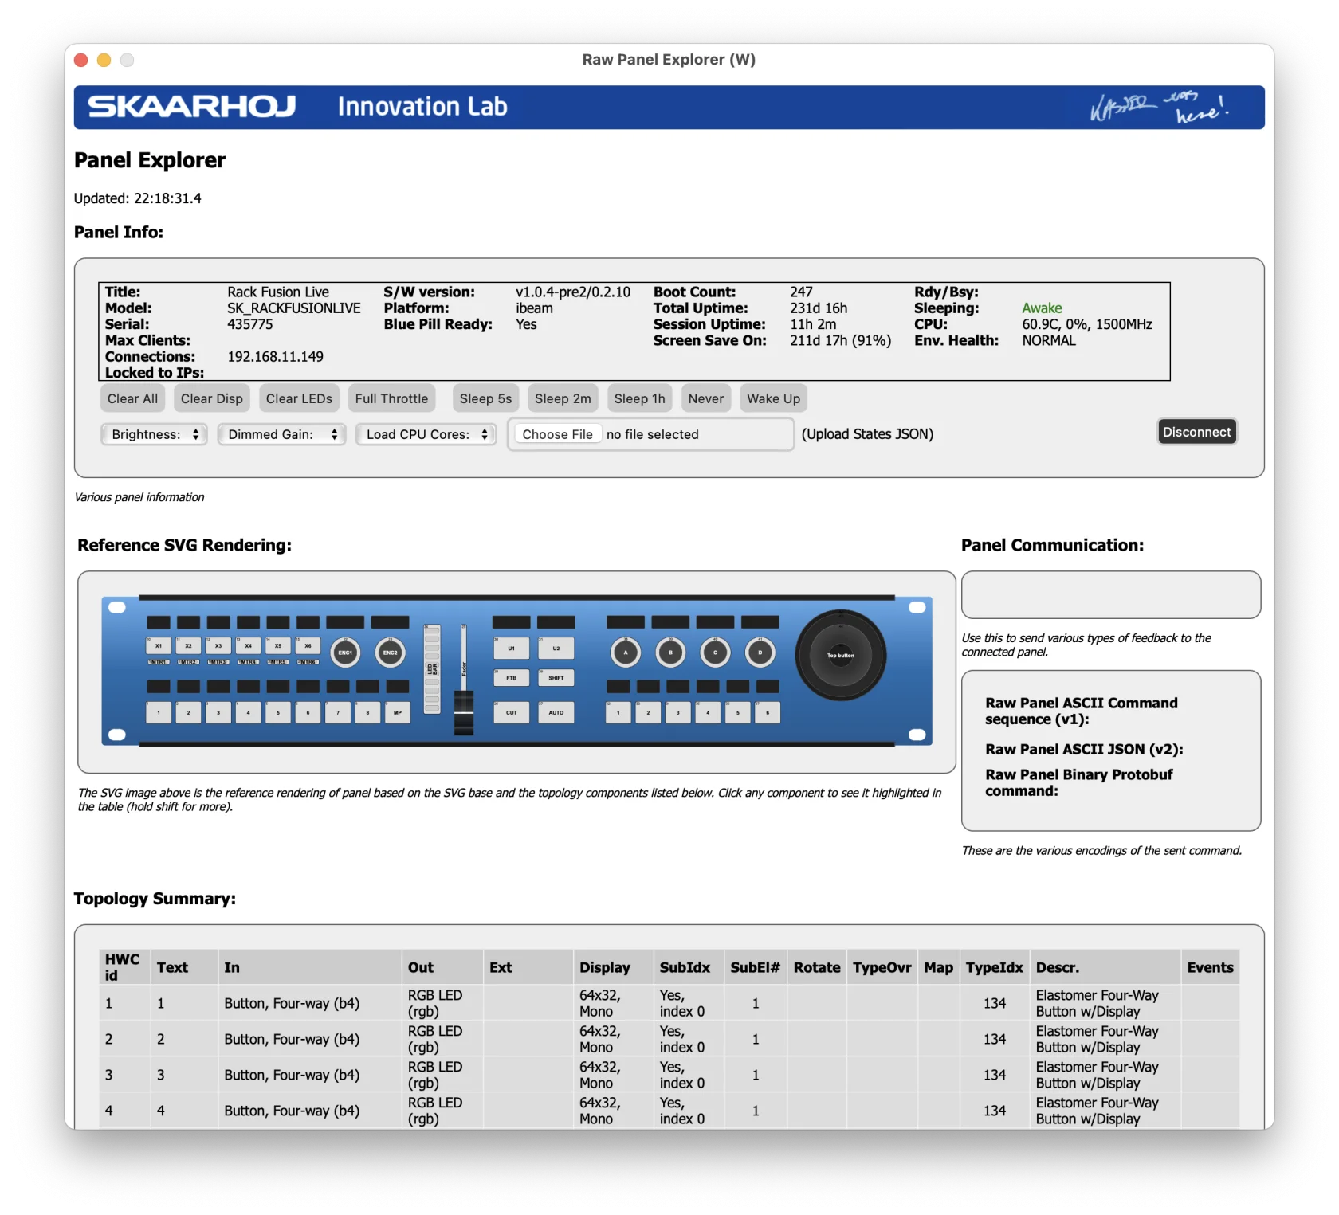The height and width of the screenshot is (1215, 1339).
Task: Click the ENC1 encoder component
Action: tap(345, 652)
